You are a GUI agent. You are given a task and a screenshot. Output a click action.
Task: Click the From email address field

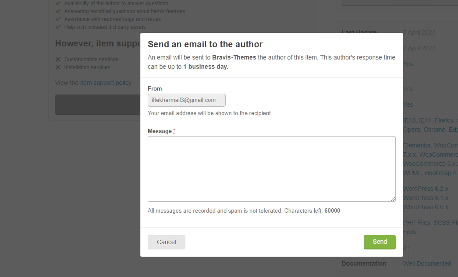pyautogui.click(x=186, y=100)
